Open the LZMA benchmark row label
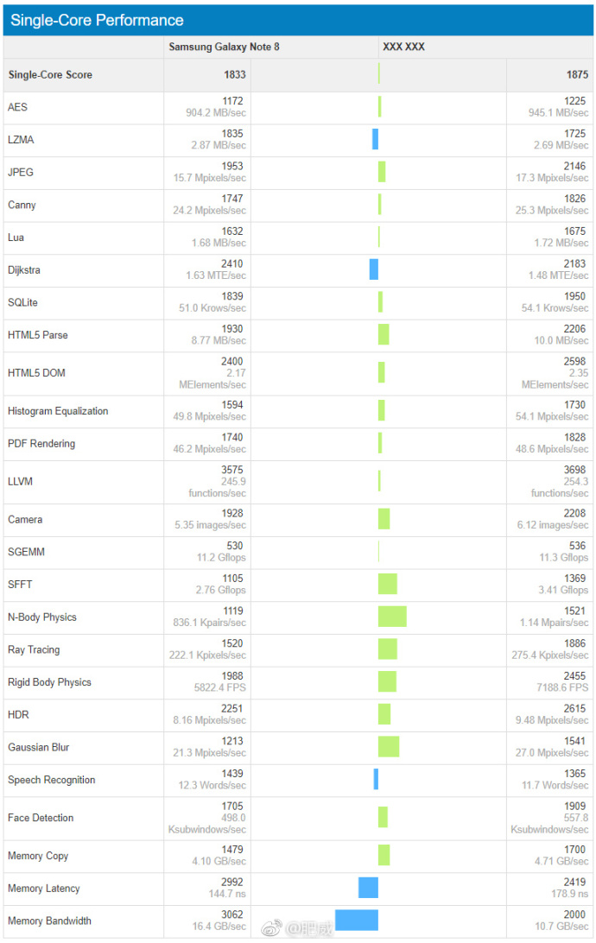The image size is (596, 943). (x=21, y=140)
